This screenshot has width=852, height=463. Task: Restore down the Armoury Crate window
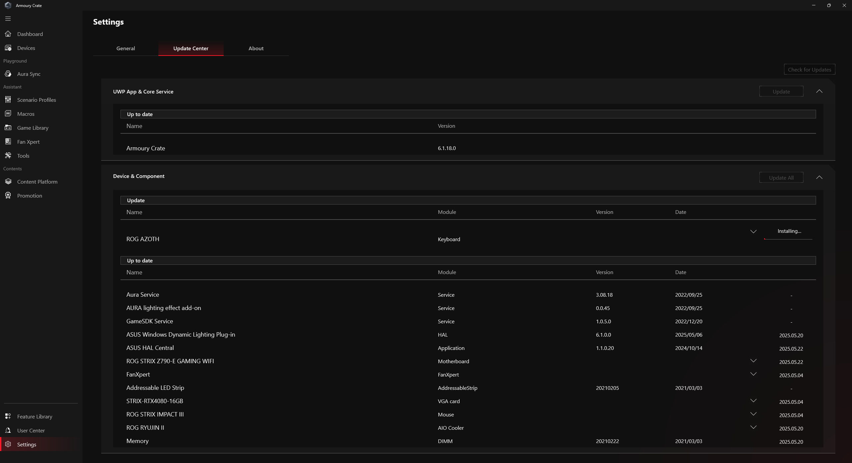pyautogui.click(x=829, y=5)
